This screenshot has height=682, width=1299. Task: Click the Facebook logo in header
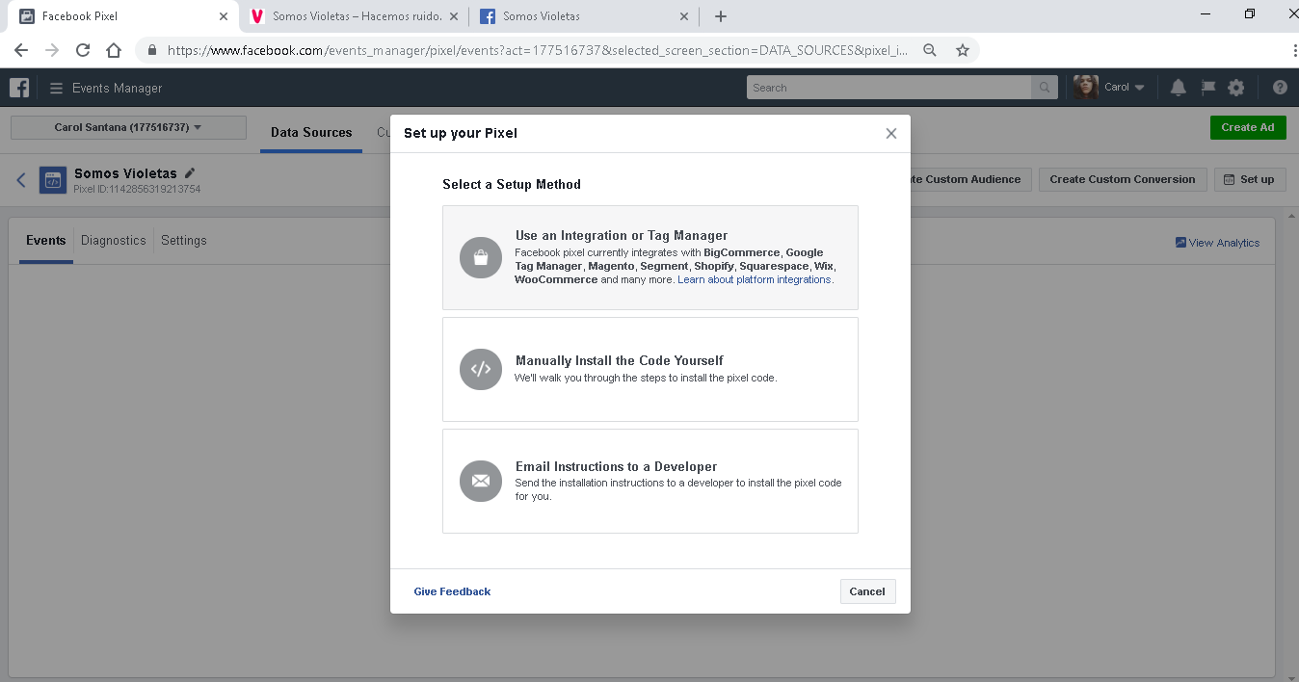click(x=19, y=88)
